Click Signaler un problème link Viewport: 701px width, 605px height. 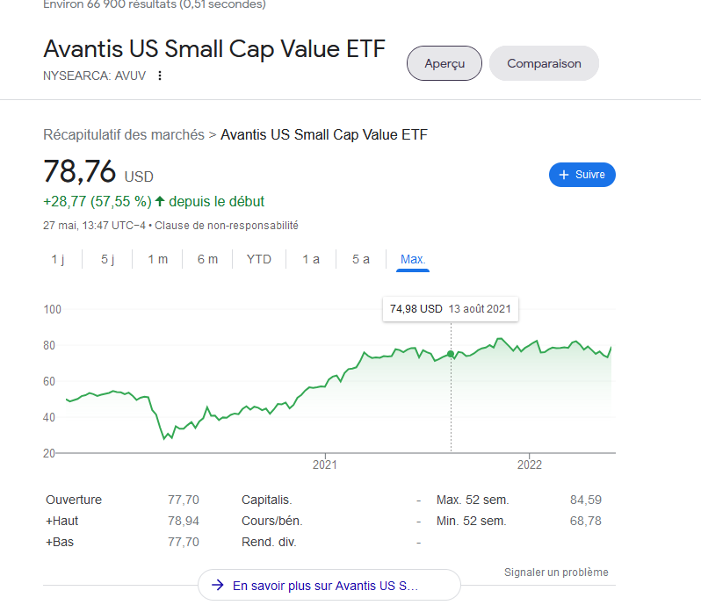tap(556, 573)
